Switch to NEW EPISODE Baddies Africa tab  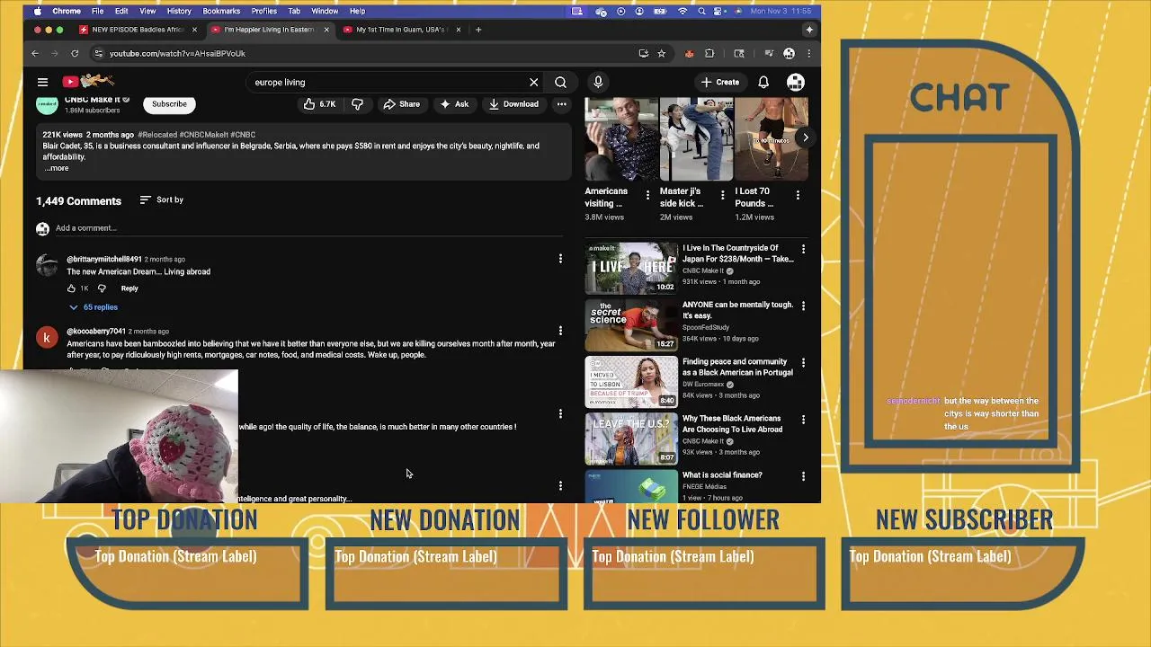pyautogui.click(x=135, y=30)
